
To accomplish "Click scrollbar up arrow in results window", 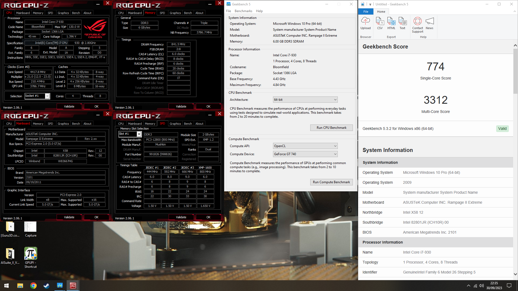I will tap(515, 45).
